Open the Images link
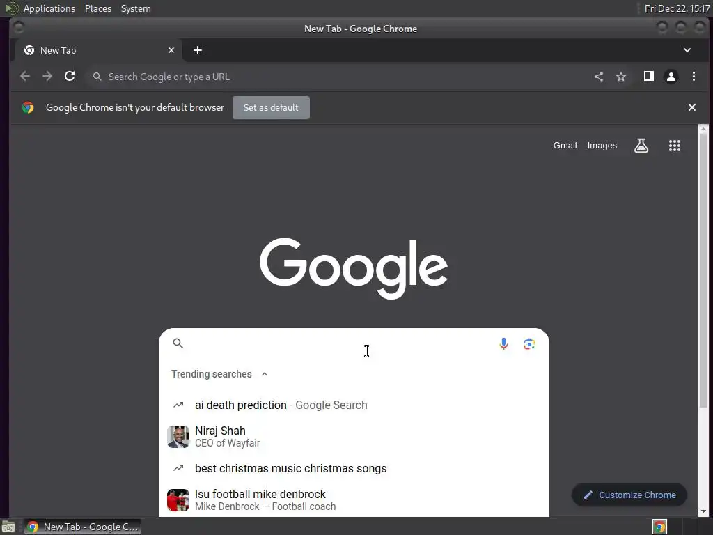Viewport: 713px width, 535px height. pos(602,146)
